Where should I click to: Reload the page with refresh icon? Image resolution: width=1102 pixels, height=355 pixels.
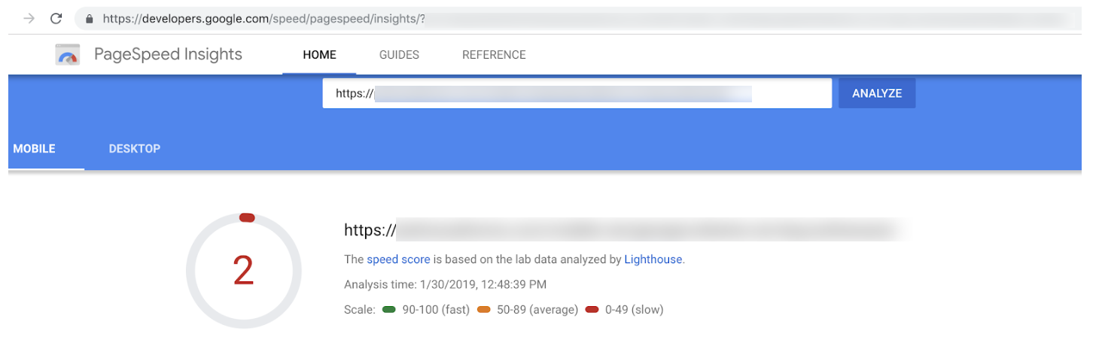pyautogui.click(x=56, y=19)
